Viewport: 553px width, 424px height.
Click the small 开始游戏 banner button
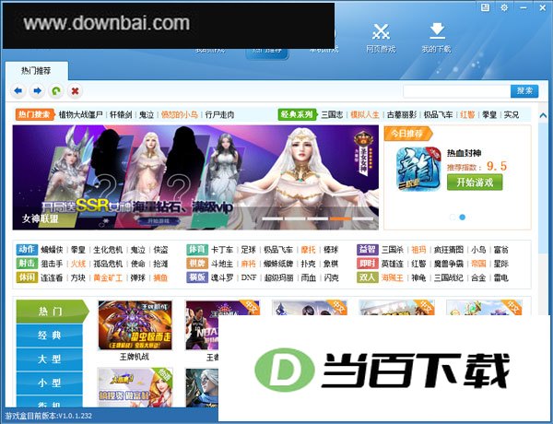coord(159,221)
